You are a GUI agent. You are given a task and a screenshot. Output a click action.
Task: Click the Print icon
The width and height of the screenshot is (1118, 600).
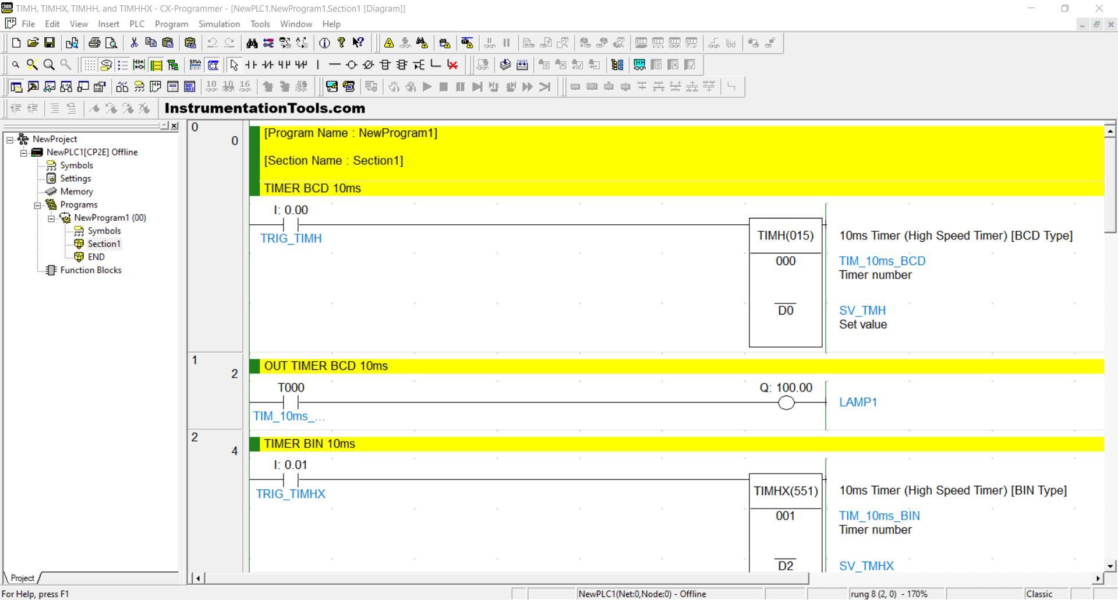(x=94, y=43)
